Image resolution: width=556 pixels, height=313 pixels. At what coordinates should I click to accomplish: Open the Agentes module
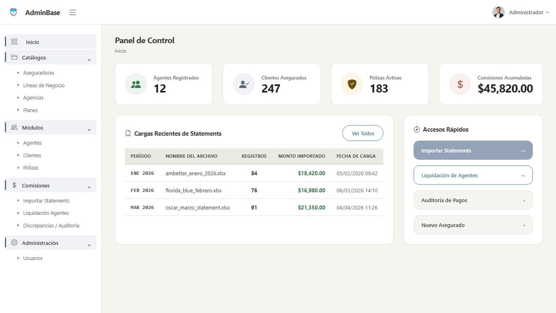point(33,143)
